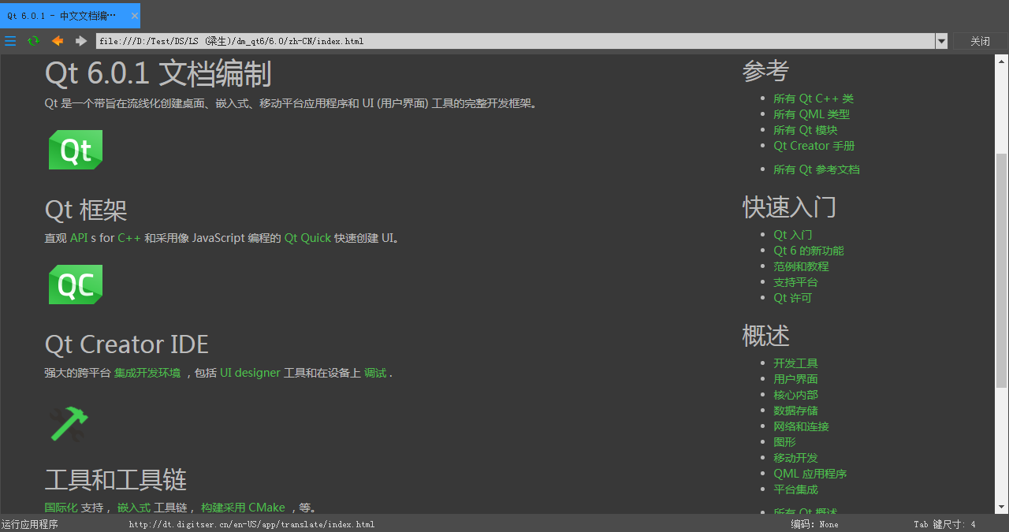Close the Qt 6.0.1 tab
The height and width of the screenshot is (532, 1009).
coord(135,16)
